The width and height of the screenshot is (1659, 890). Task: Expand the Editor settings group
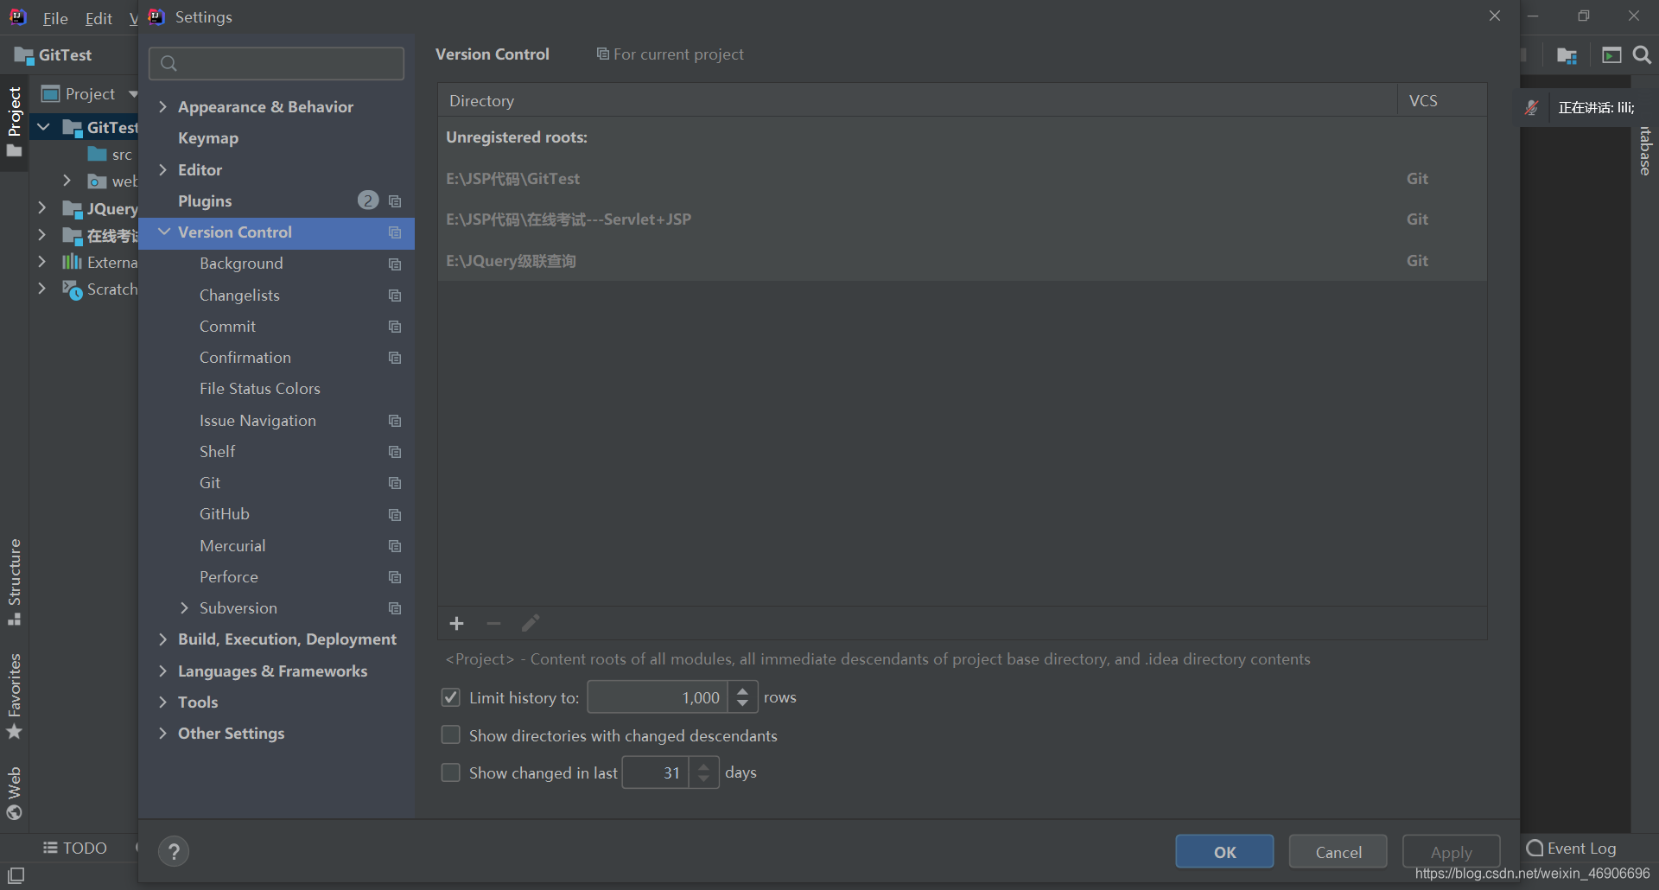(162, 170)
